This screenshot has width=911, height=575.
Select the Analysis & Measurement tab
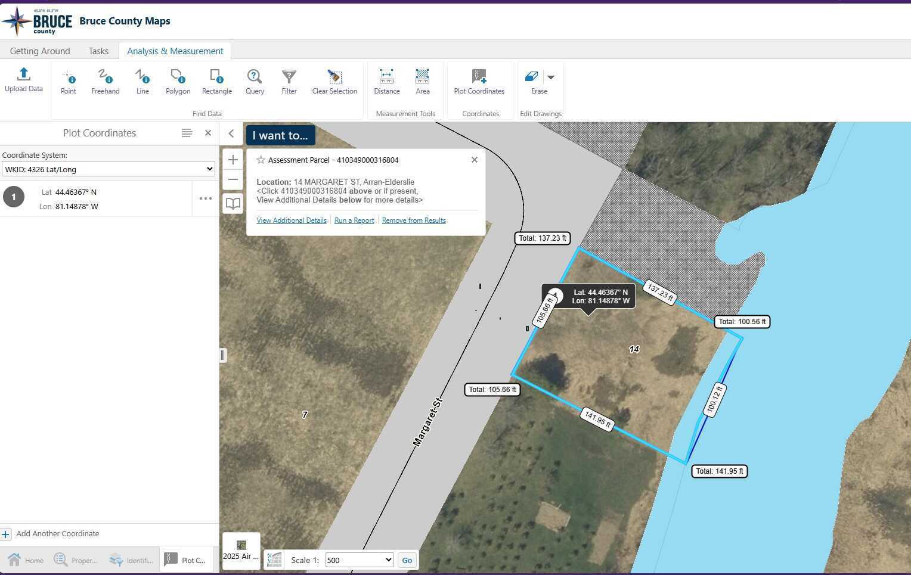(175, 51)
